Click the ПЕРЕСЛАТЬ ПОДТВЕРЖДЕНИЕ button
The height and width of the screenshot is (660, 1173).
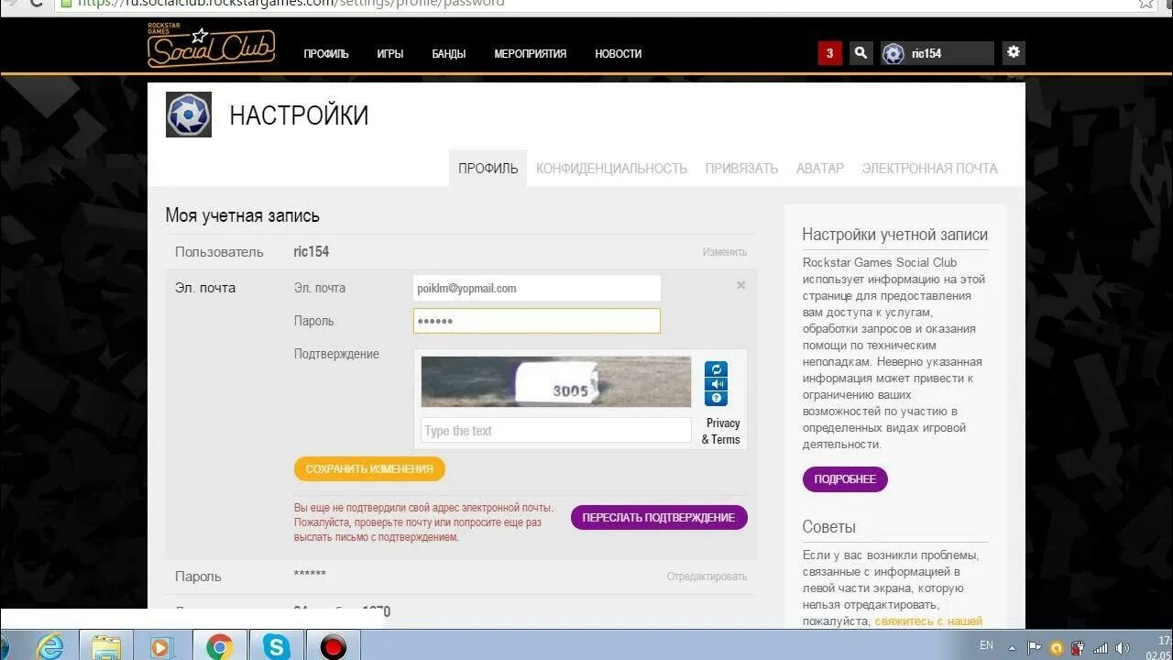[659, 518]
